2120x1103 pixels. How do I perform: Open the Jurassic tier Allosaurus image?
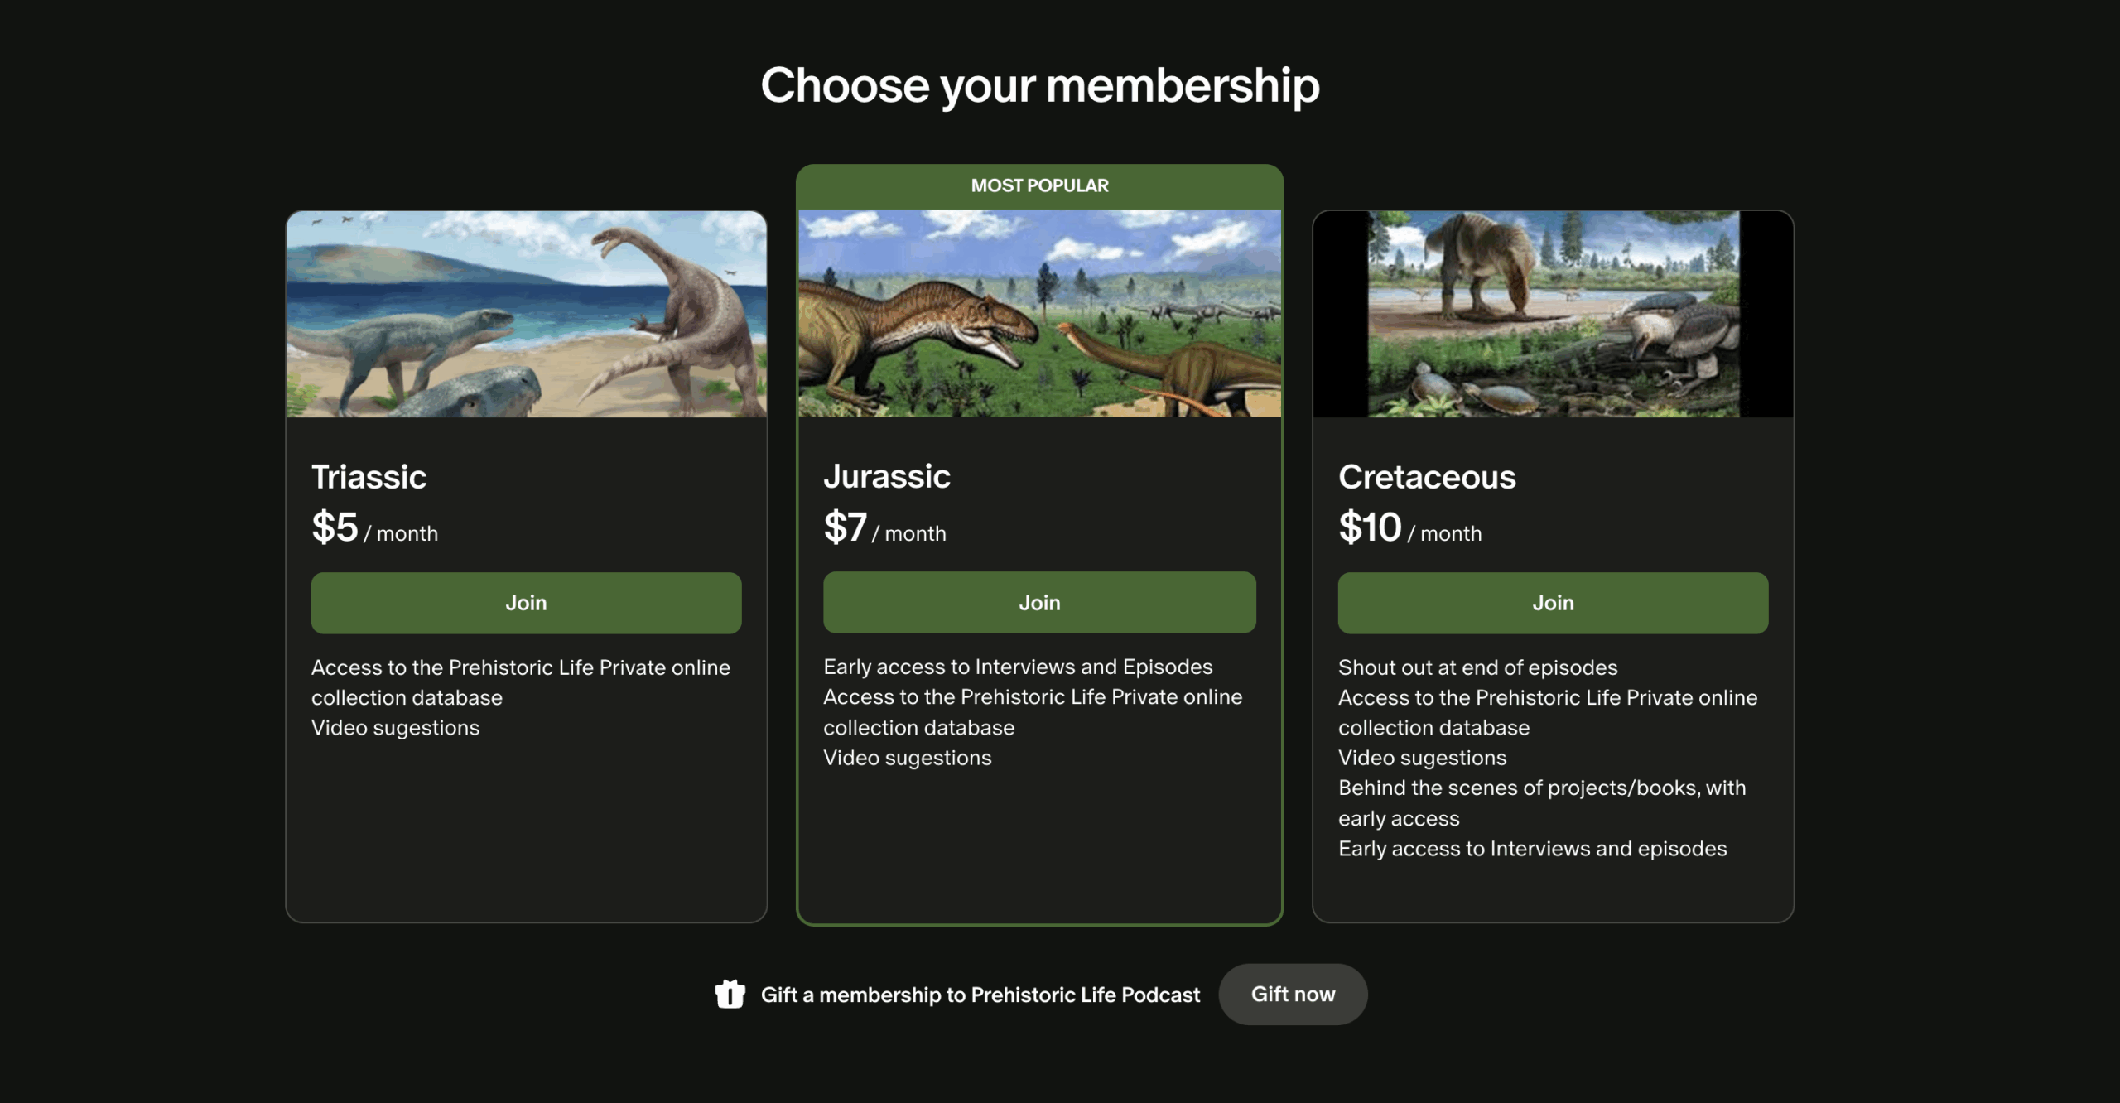click(1038, 313)
